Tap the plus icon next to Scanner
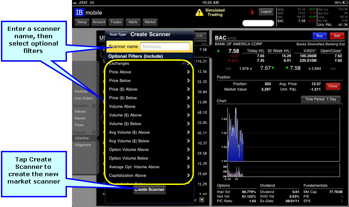The width and height of the screenshot is (349, 207). [x=94, y=132]
